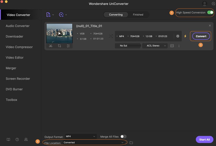Click the help question mark icon
Screen dimensions: 216x146
pyautogui.click(x=17, y=139)
